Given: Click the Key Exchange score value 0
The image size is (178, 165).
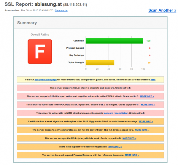Looking at the screenshot, I should (150, 55).
